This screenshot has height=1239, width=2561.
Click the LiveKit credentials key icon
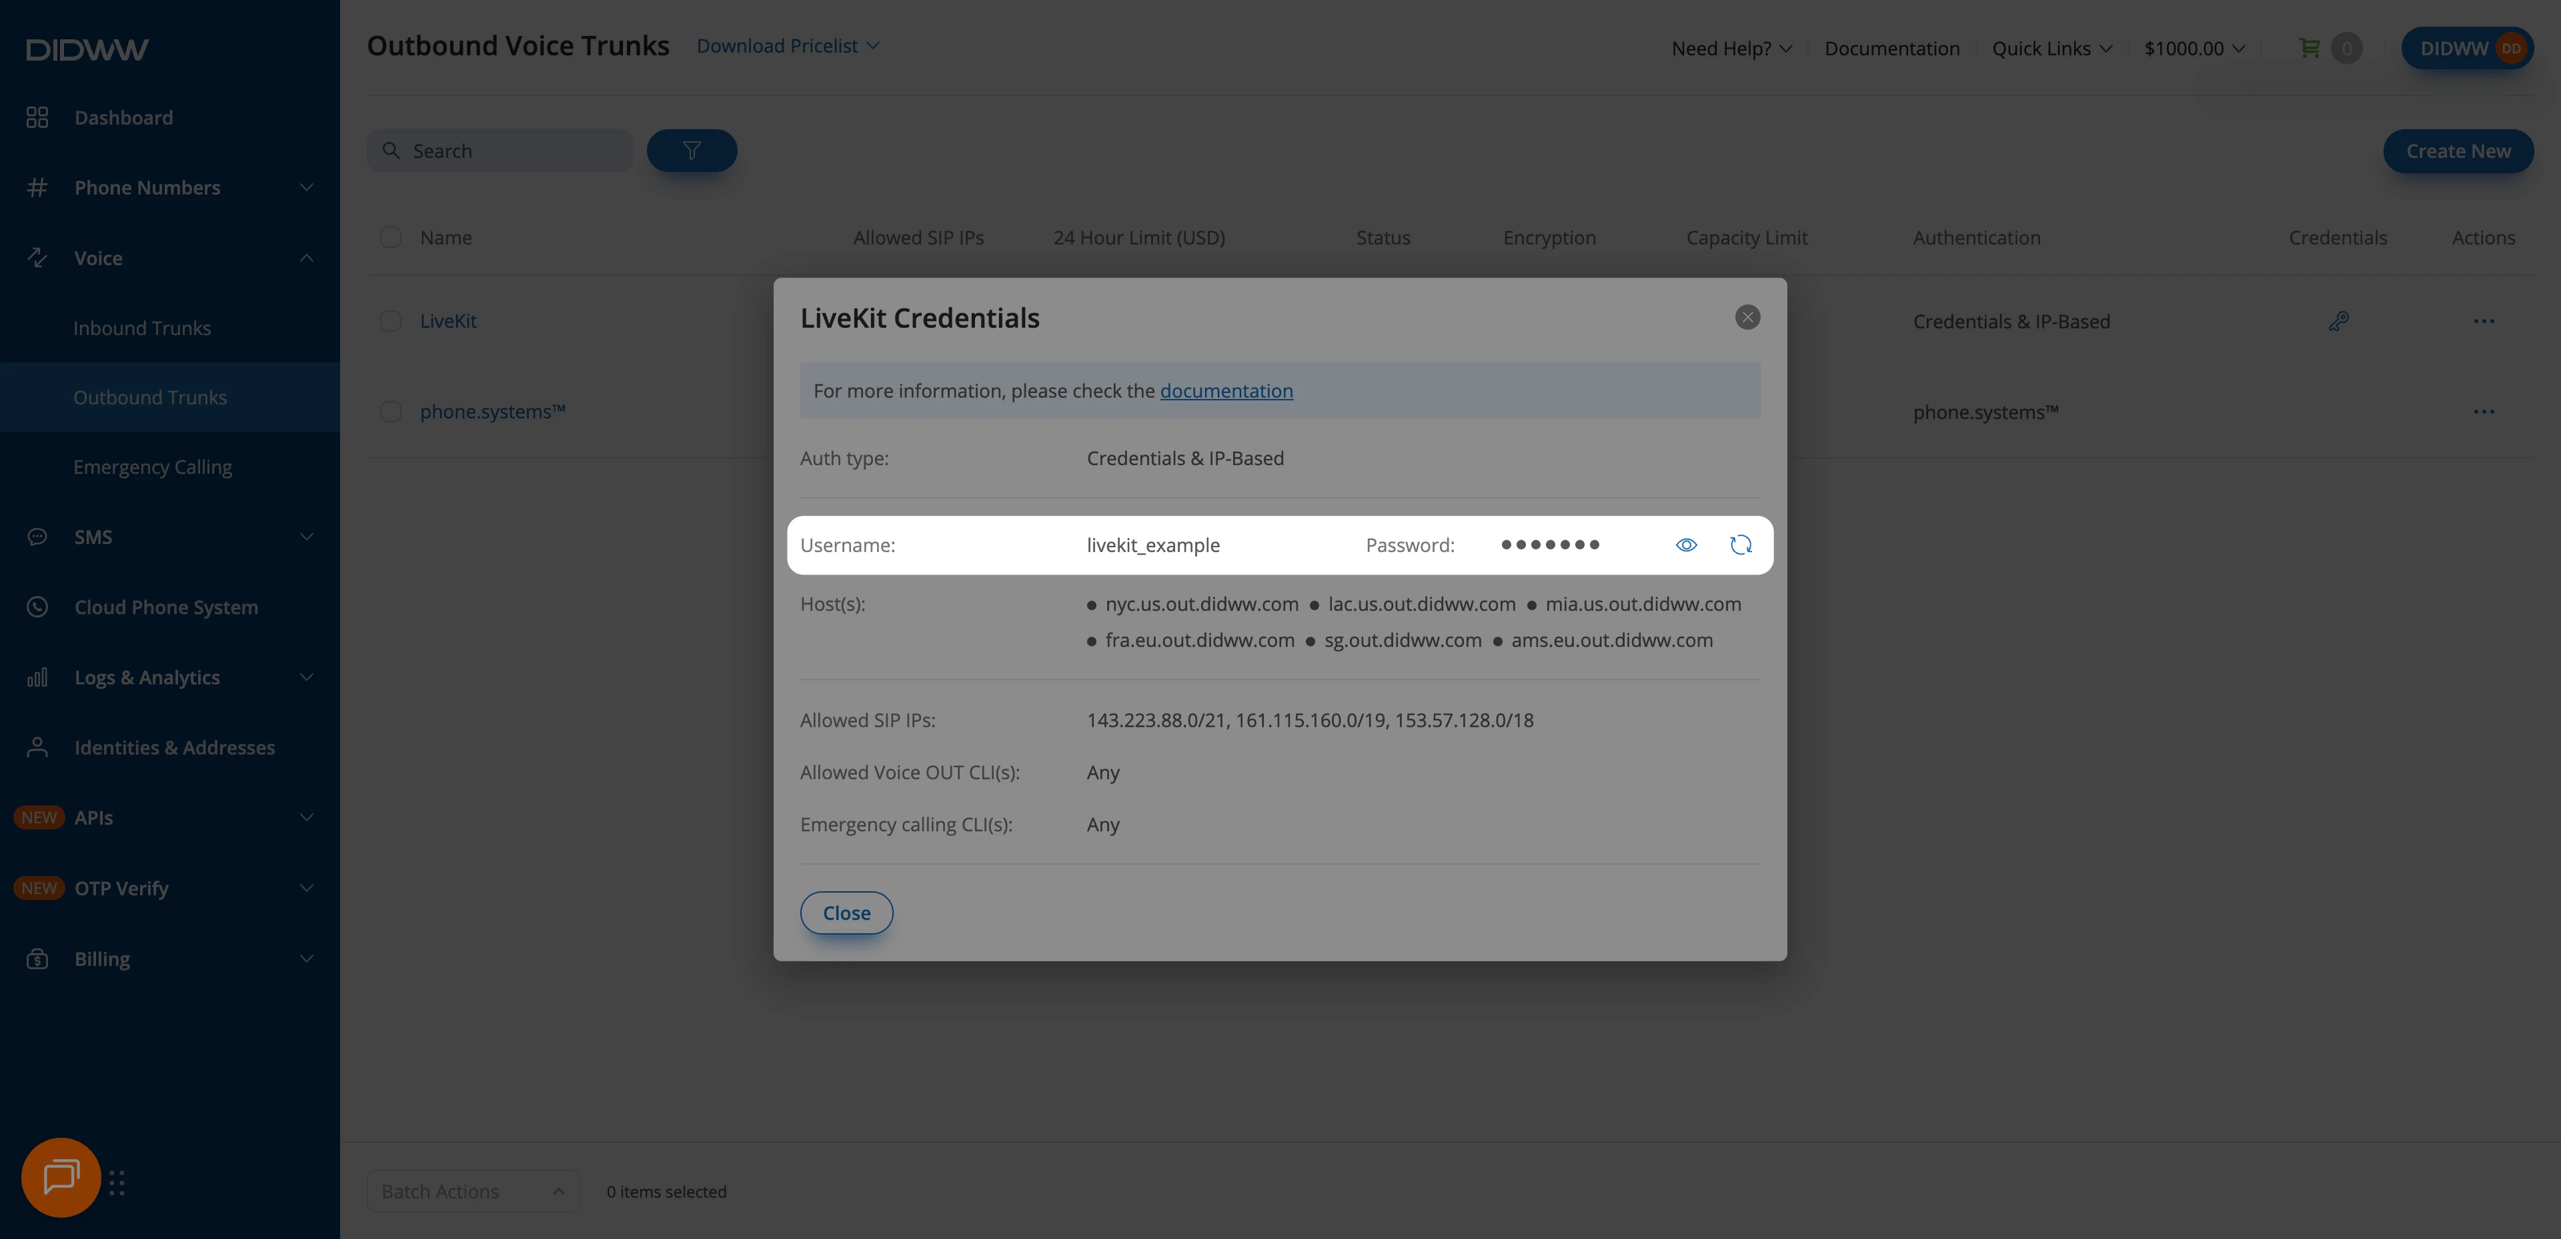click(x=2338, y=321)
